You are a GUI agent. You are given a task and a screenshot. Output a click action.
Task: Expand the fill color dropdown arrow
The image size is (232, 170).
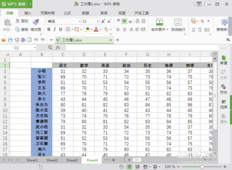pyautogui.click(x=91, y=29)
